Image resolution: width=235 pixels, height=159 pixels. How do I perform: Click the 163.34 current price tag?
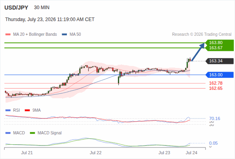[219, 61]
